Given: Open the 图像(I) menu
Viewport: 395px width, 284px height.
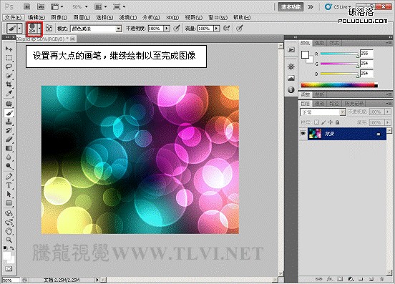Looking at the screenshot, I should [x=59, y=17].
